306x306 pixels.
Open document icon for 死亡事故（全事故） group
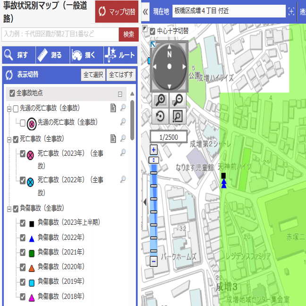click(113, 138)
